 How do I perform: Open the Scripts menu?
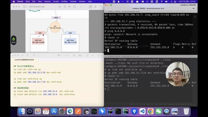click(x=56, y=1)
